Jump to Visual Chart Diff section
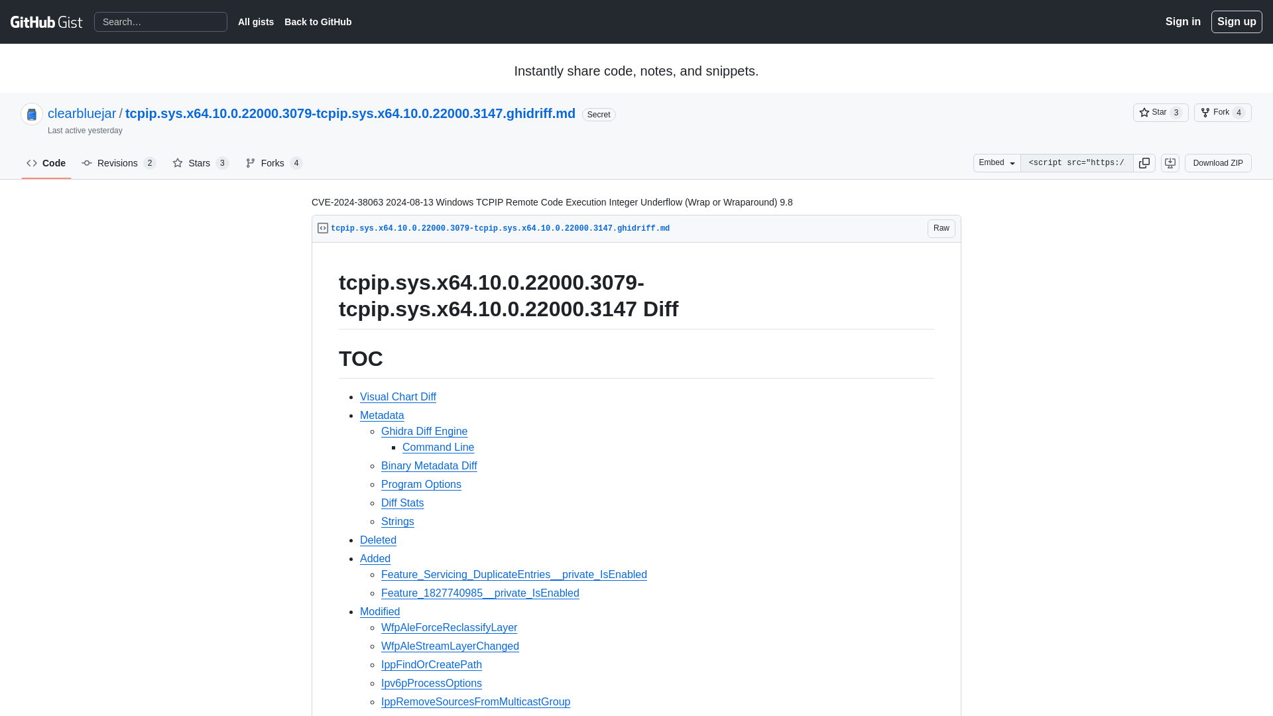Image resolution: width=1273 pixels, height=716 pixels. pos(398,396)
